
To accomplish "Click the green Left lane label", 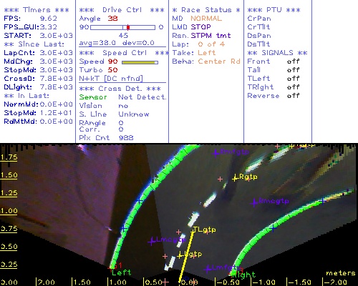I will 122,272.
